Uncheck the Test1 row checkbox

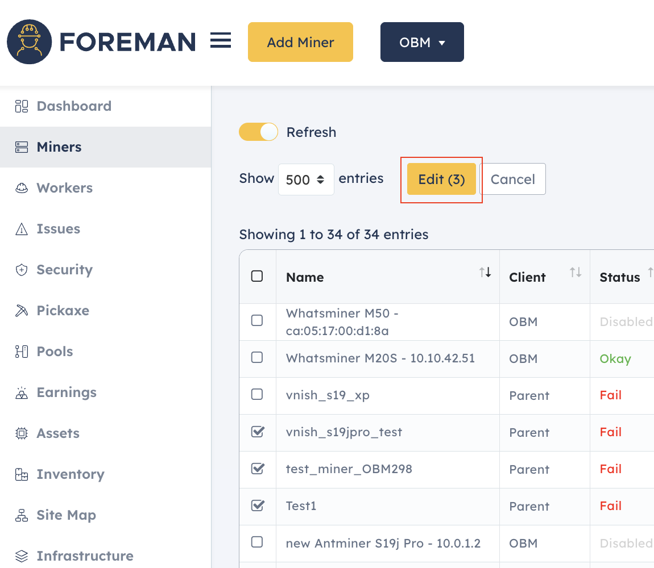[x=258, y=505]
